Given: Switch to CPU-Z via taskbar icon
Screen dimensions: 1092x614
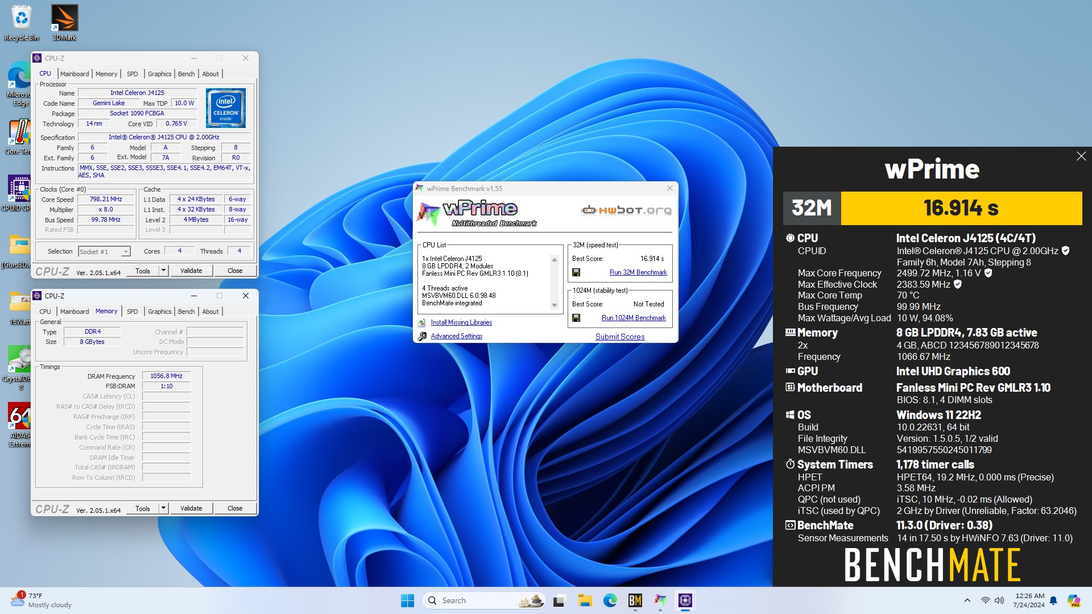Looking at the screenshot, I should [685, 600].
